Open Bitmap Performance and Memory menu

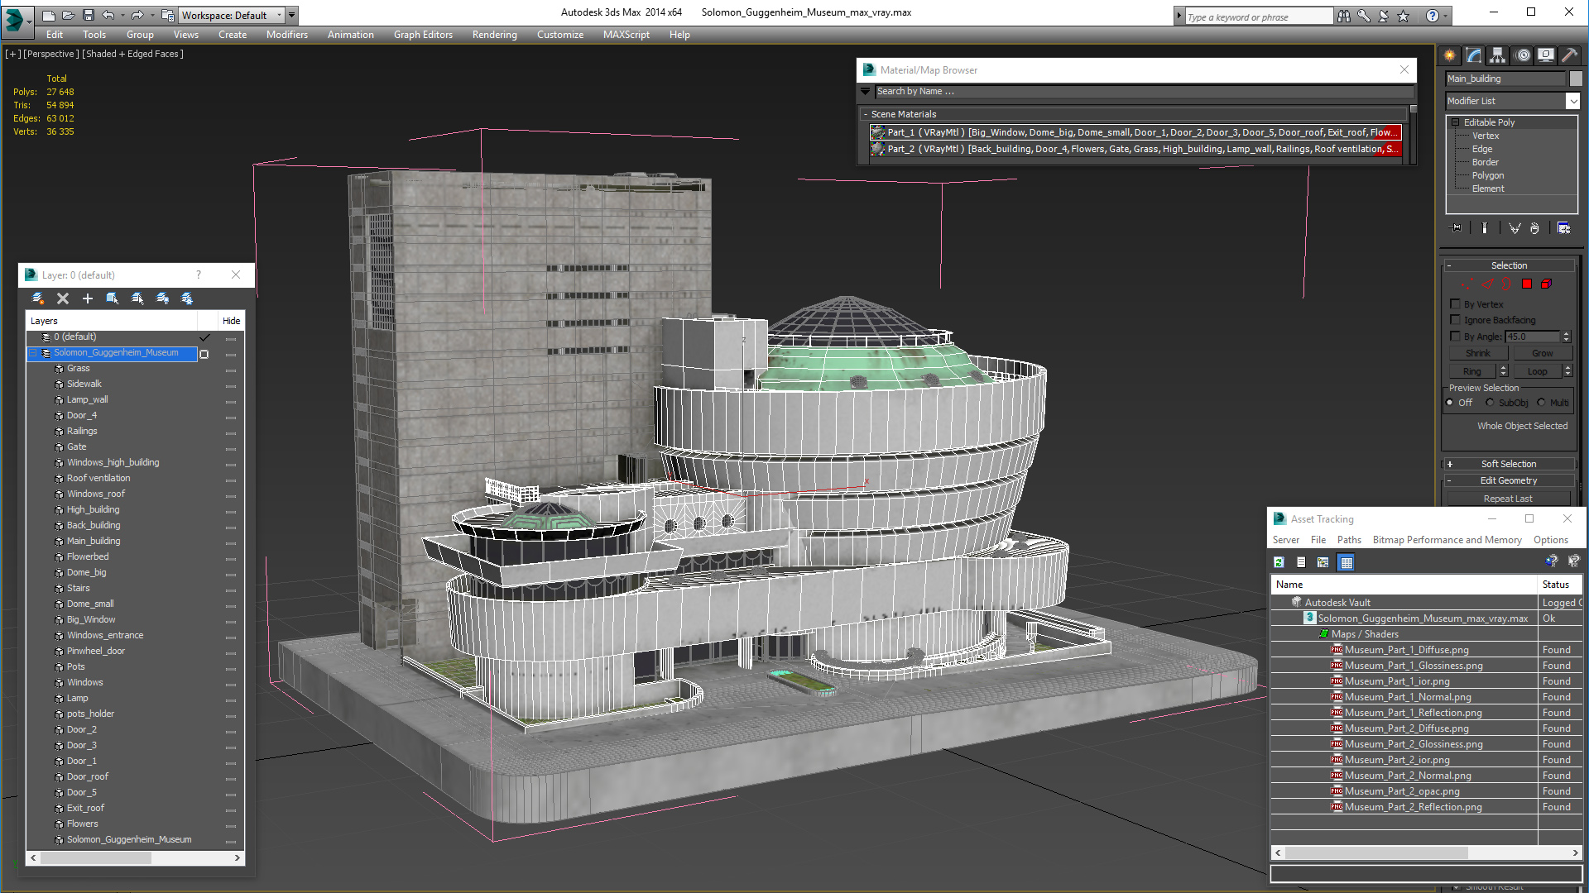coord(1447,540)
